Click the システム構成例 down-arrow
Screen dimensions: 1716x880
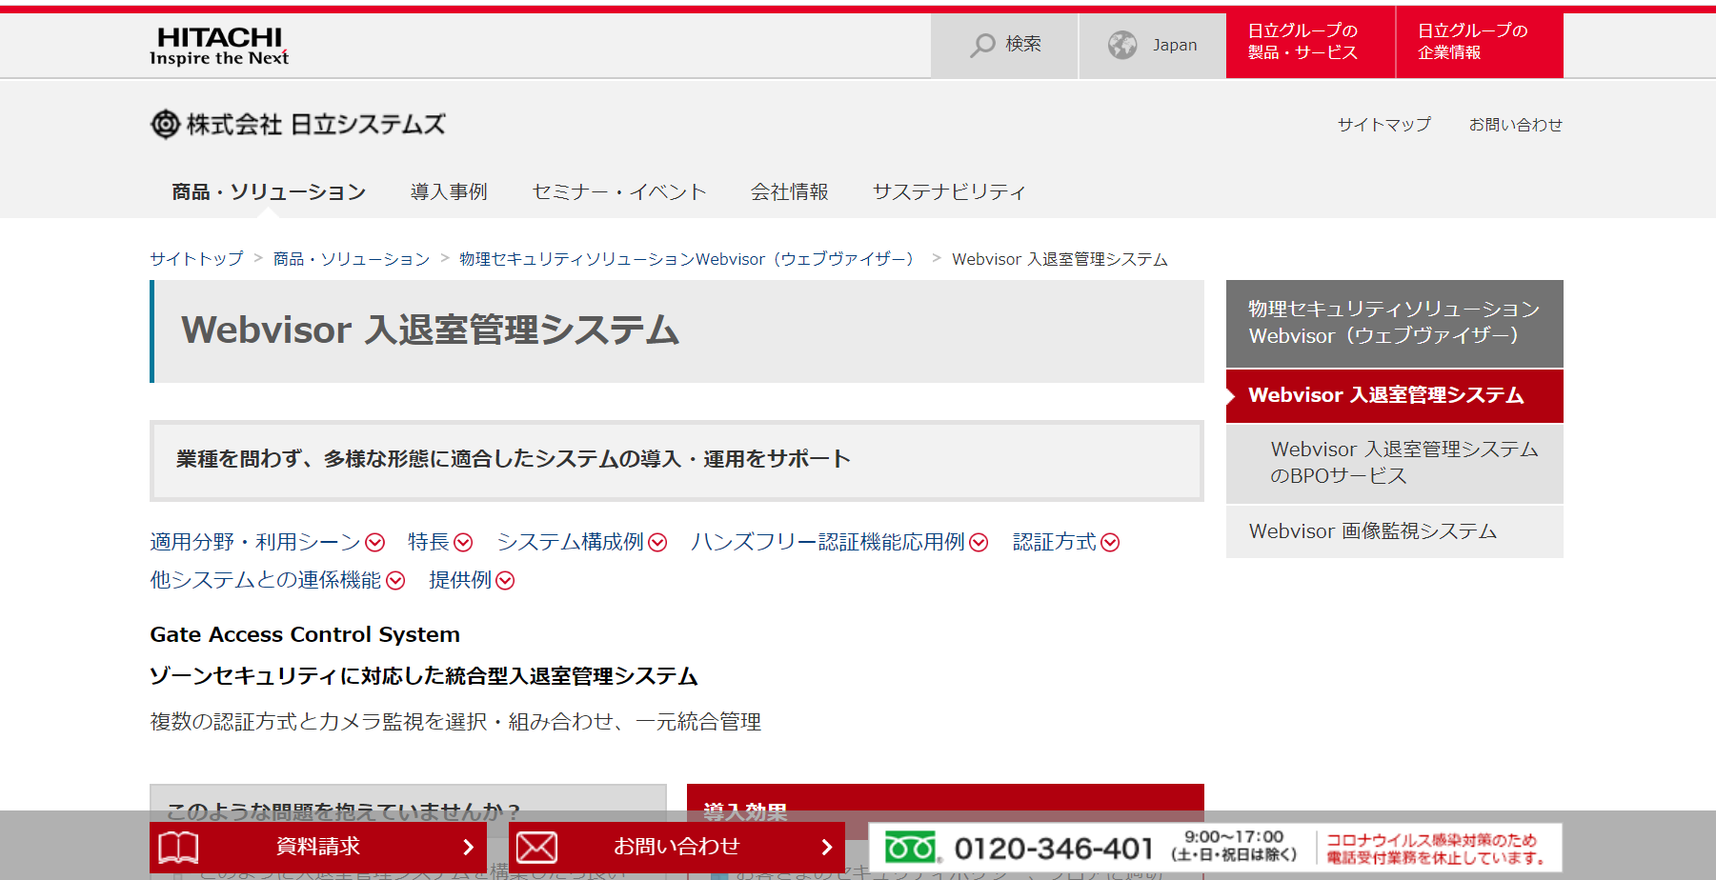coord(657,543)
